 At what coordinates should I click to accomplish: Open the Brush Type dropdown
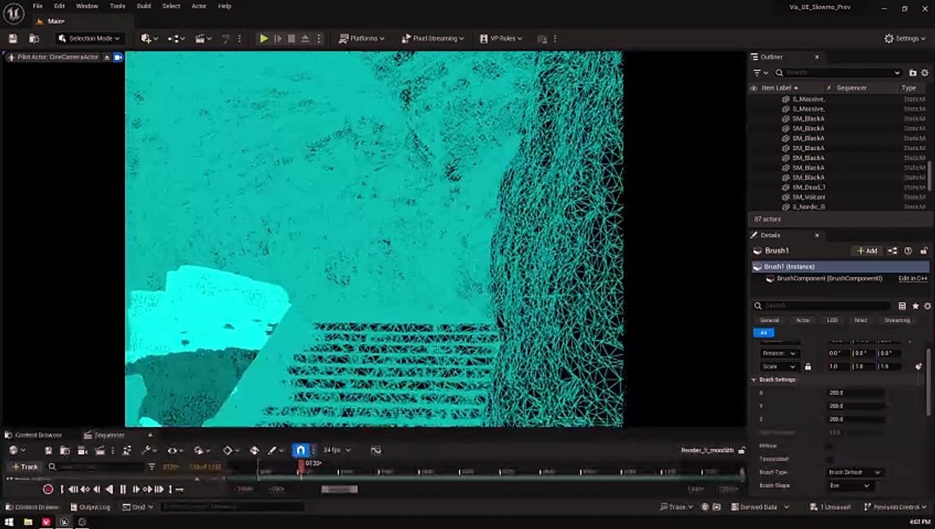tap(855, 472)
